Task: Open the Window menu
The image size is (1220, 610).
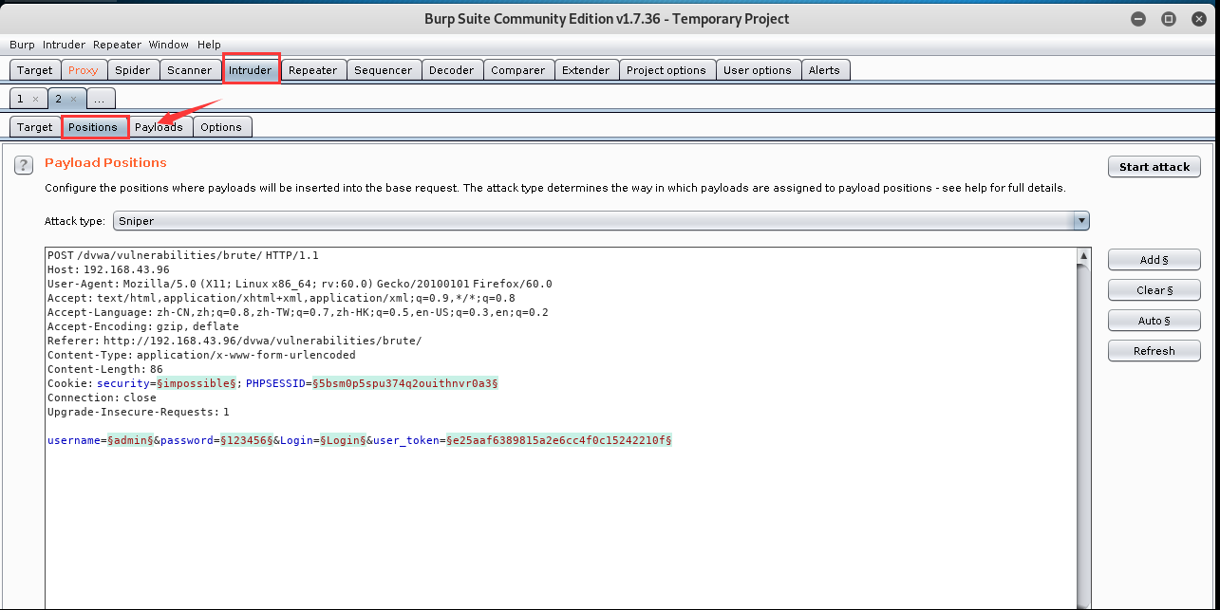Action: pyautogui.click(x=169, y=45)
